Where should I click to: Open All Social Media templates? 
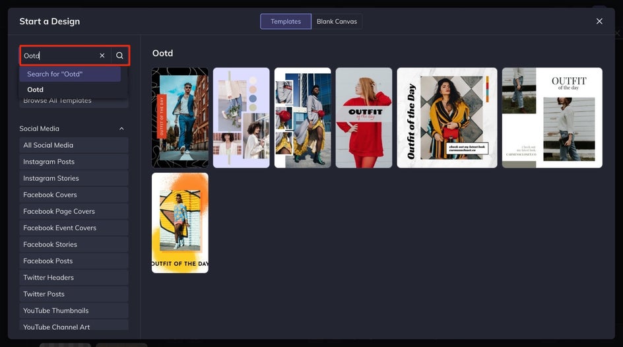[x=74, y=145]
